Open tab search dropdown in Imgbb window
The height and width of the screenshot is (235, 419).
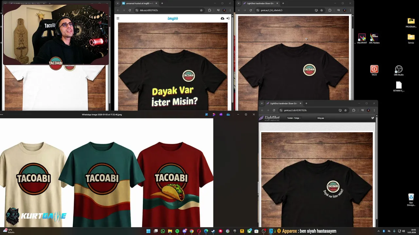(x=118, y=3)
